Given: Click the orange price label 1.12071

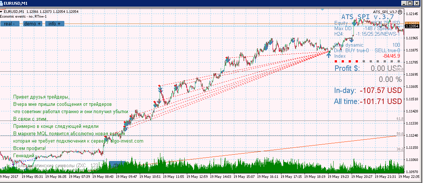Looking at the screenshot, I should [412, 23].
